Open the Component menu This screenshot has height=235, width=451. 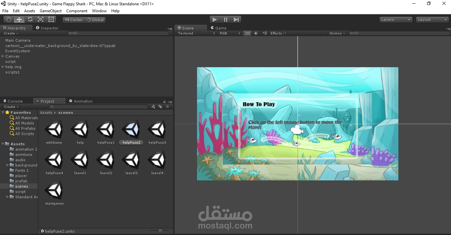click(77, 11)
